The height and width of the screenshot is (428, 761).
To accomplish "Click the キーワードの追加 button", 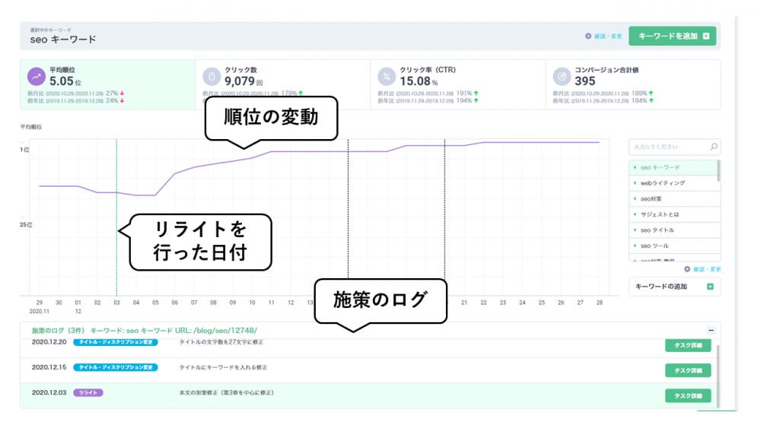I will pos(674,287).
